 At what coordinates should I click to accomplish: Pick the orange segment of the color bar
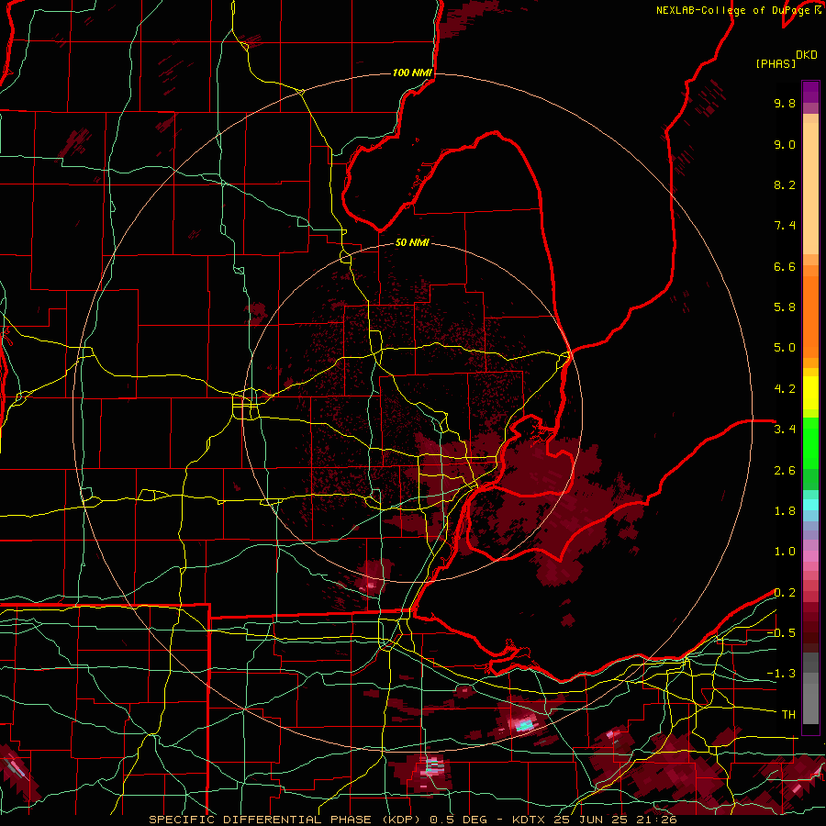click(810, 312)
